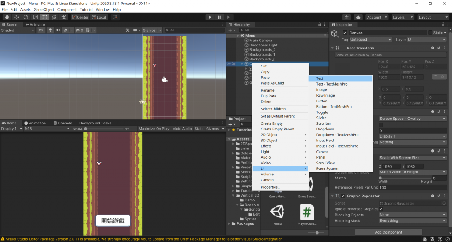Screen dimensions: 452x242
Task: Toggle Mute Audio in Game view
Action: [182, 129]
